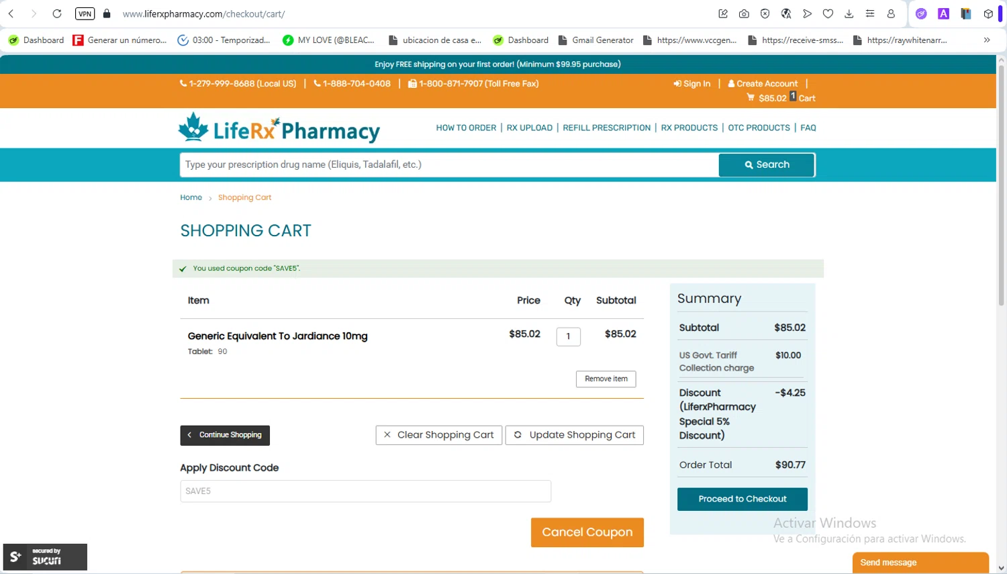Click the quantity field for Jardiance
The height and width of the screenshot is (574, 1007).
[x=568, y=336]
